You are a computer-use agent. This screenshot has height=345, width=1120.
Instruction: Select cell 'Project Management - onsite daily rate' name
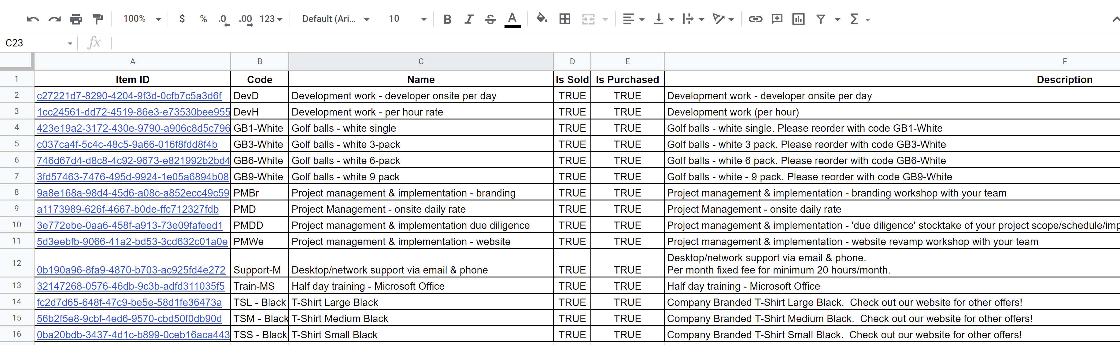pos(421,209)
